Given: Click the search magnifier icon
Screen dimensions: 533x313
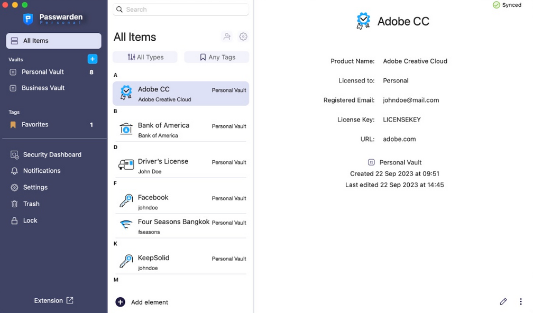Looking at the screenshot, I should pos(120,10).
